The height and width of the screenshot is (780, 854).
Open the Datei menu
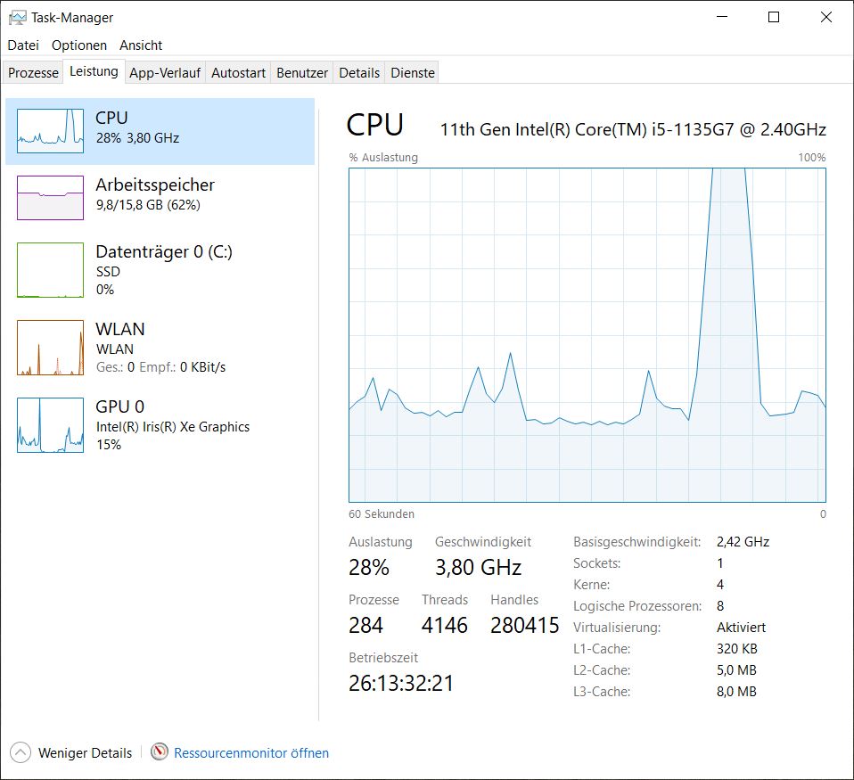[23, 45]
